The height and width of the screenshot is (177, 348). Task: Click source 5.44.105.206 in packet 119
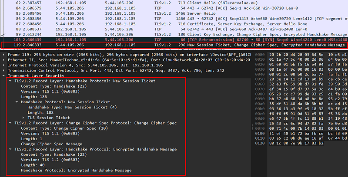70,45
